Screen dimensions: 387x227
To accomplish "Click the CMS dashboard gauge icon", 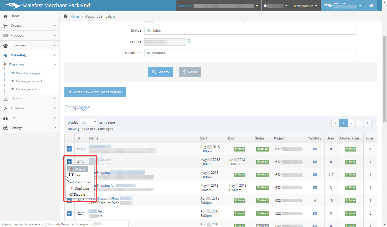I will click(x=5, y=118).
